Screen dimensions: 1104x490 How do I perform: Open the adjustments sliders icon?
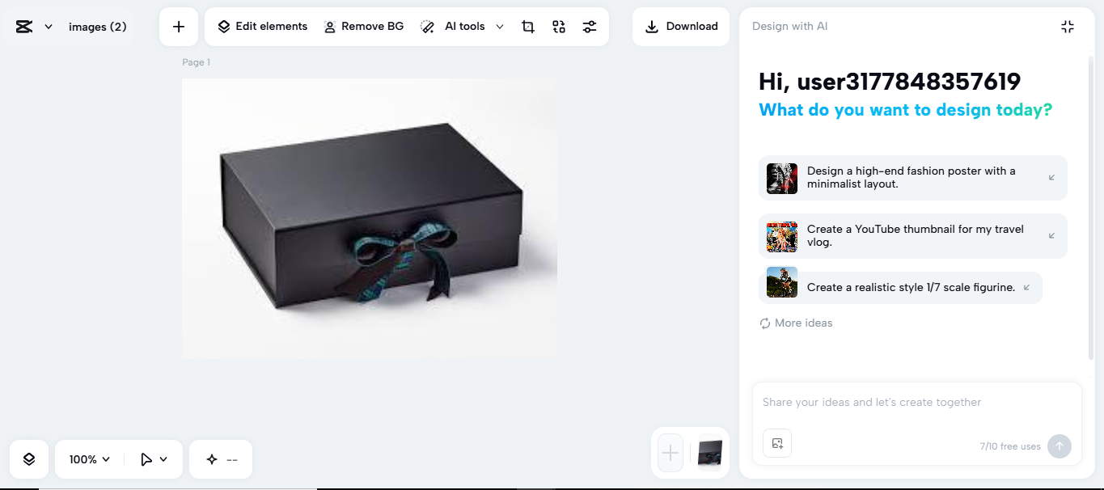pyautogui.click(x=590, y=26)
